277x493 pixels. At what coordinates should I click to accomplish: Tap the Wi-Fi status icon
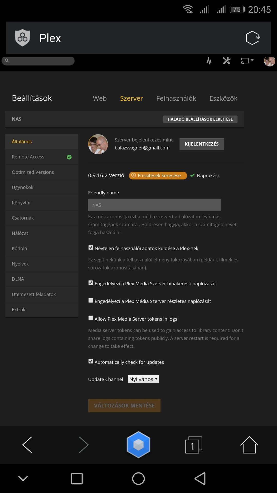click(x=188, y=10)
